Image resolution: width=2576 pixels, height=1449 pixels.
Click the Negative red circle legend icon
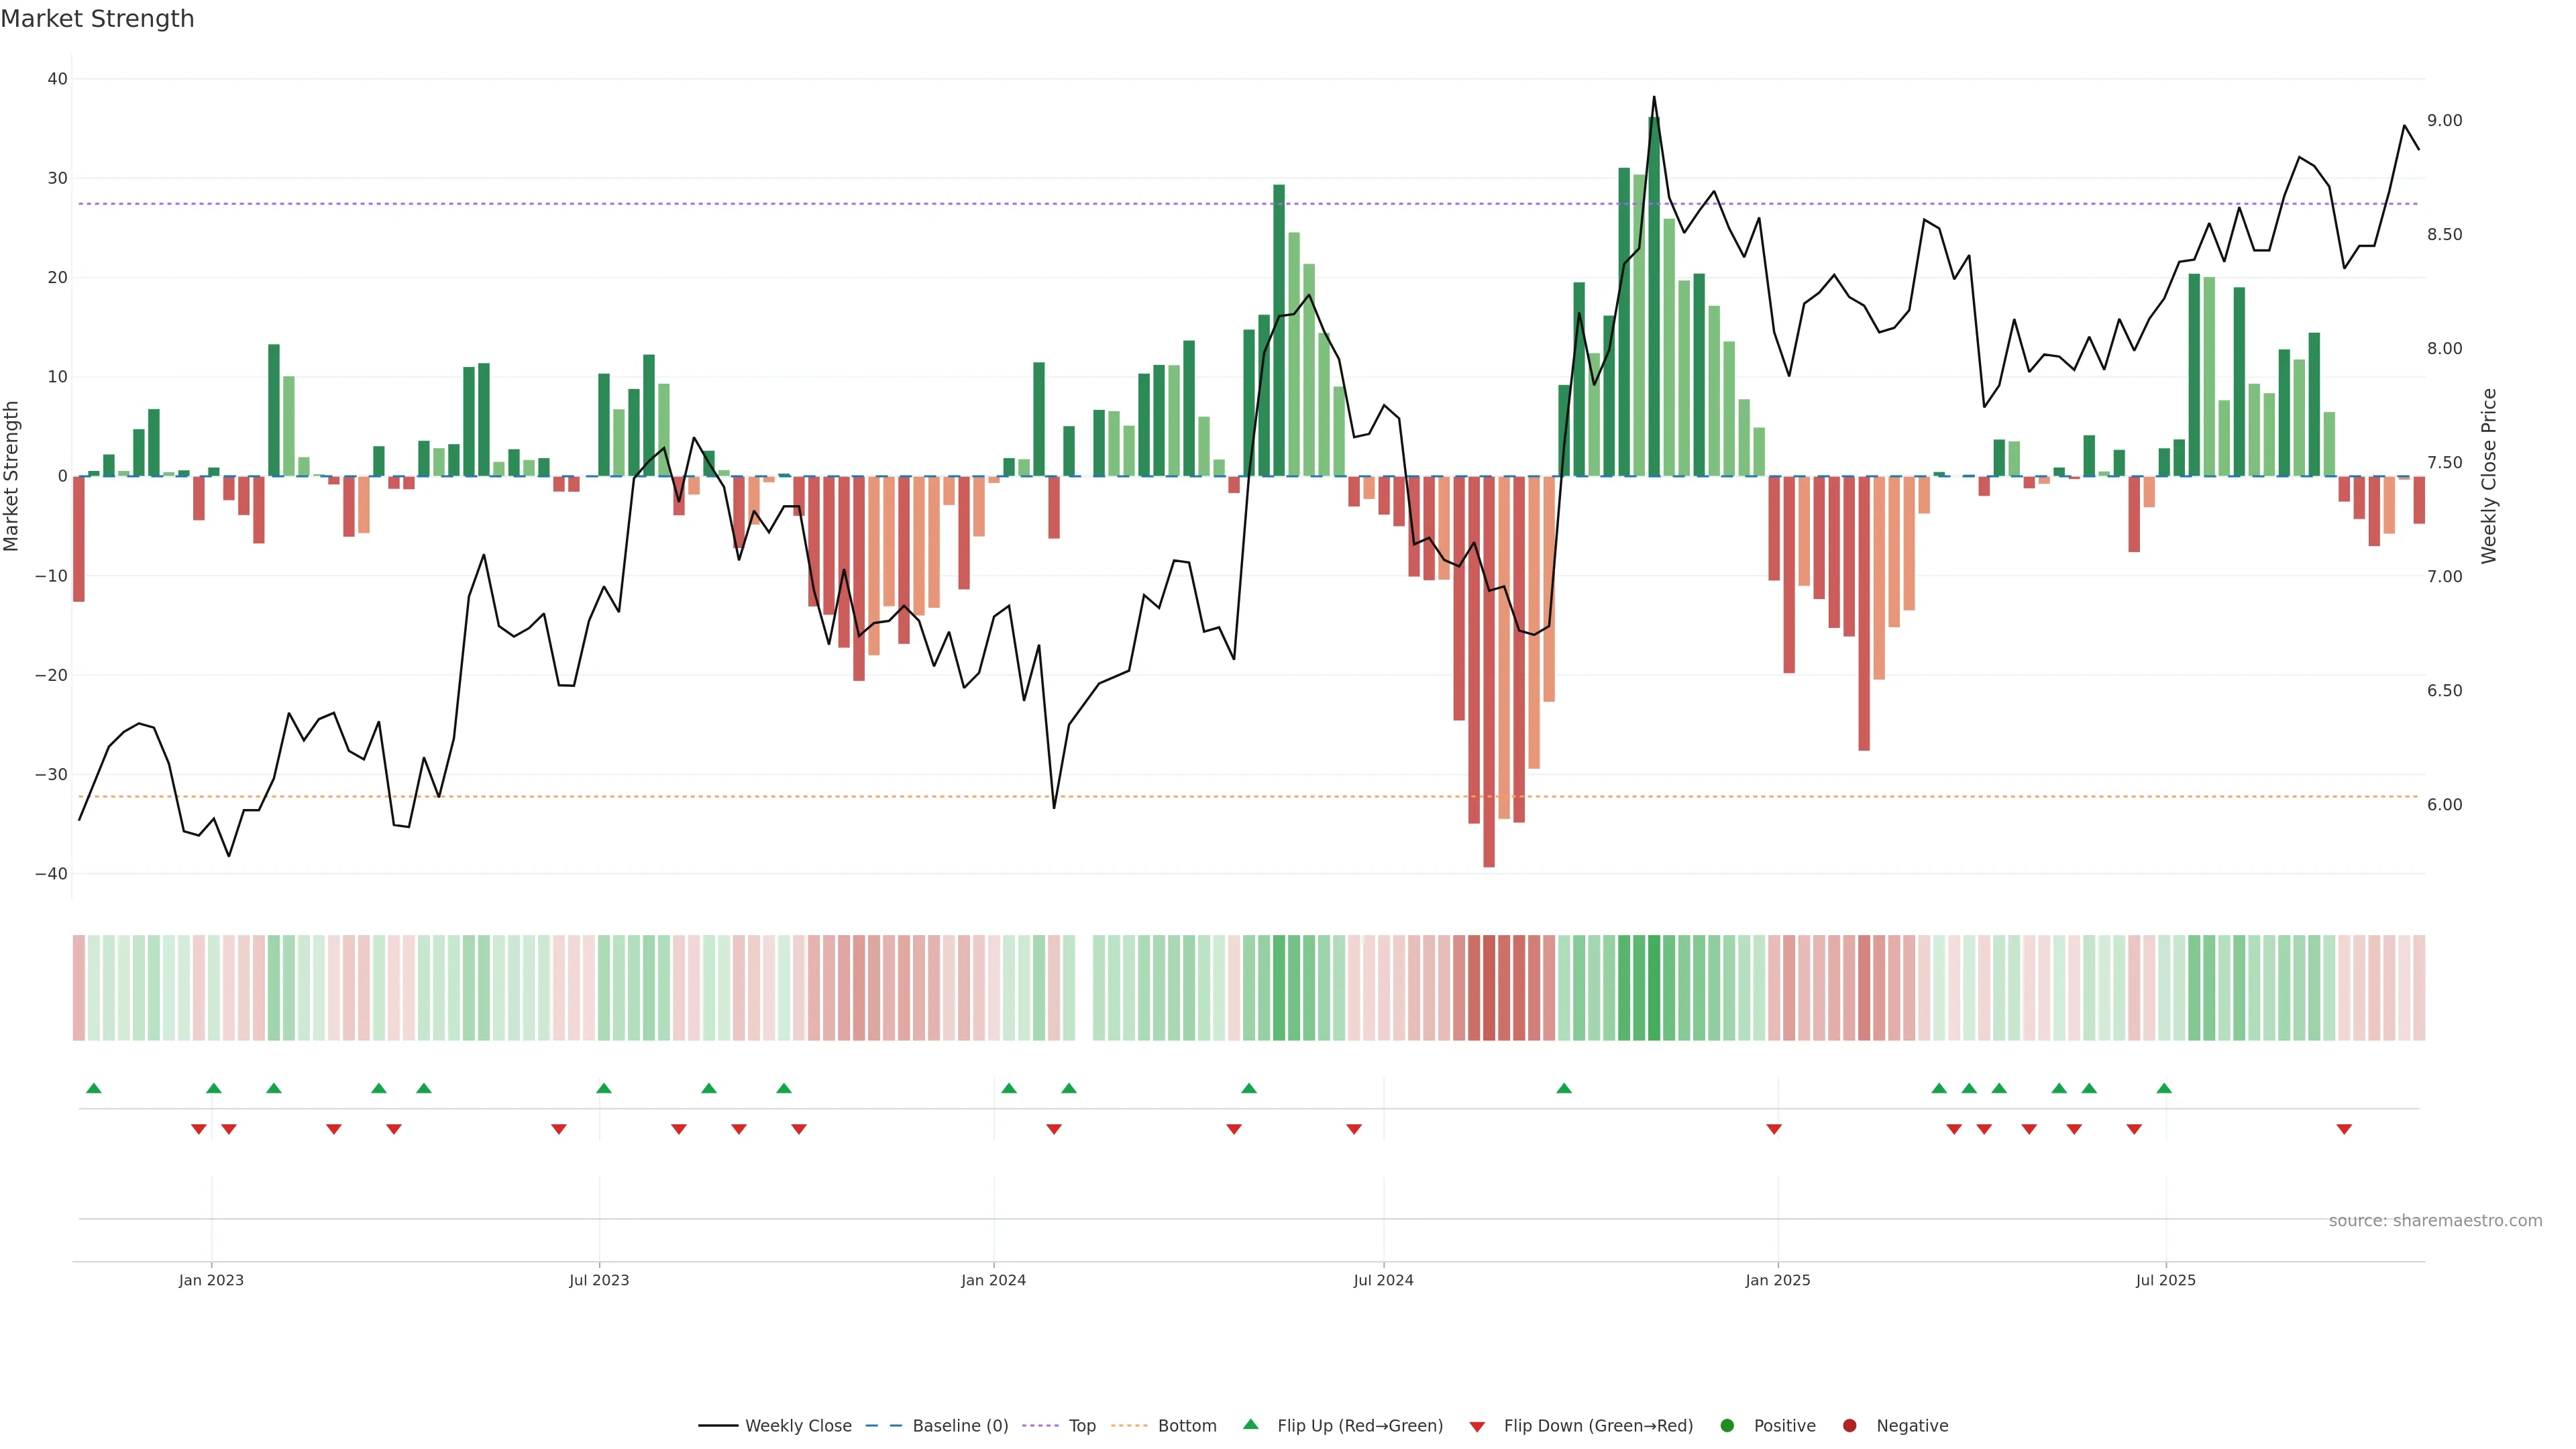coord(1849,1426)
